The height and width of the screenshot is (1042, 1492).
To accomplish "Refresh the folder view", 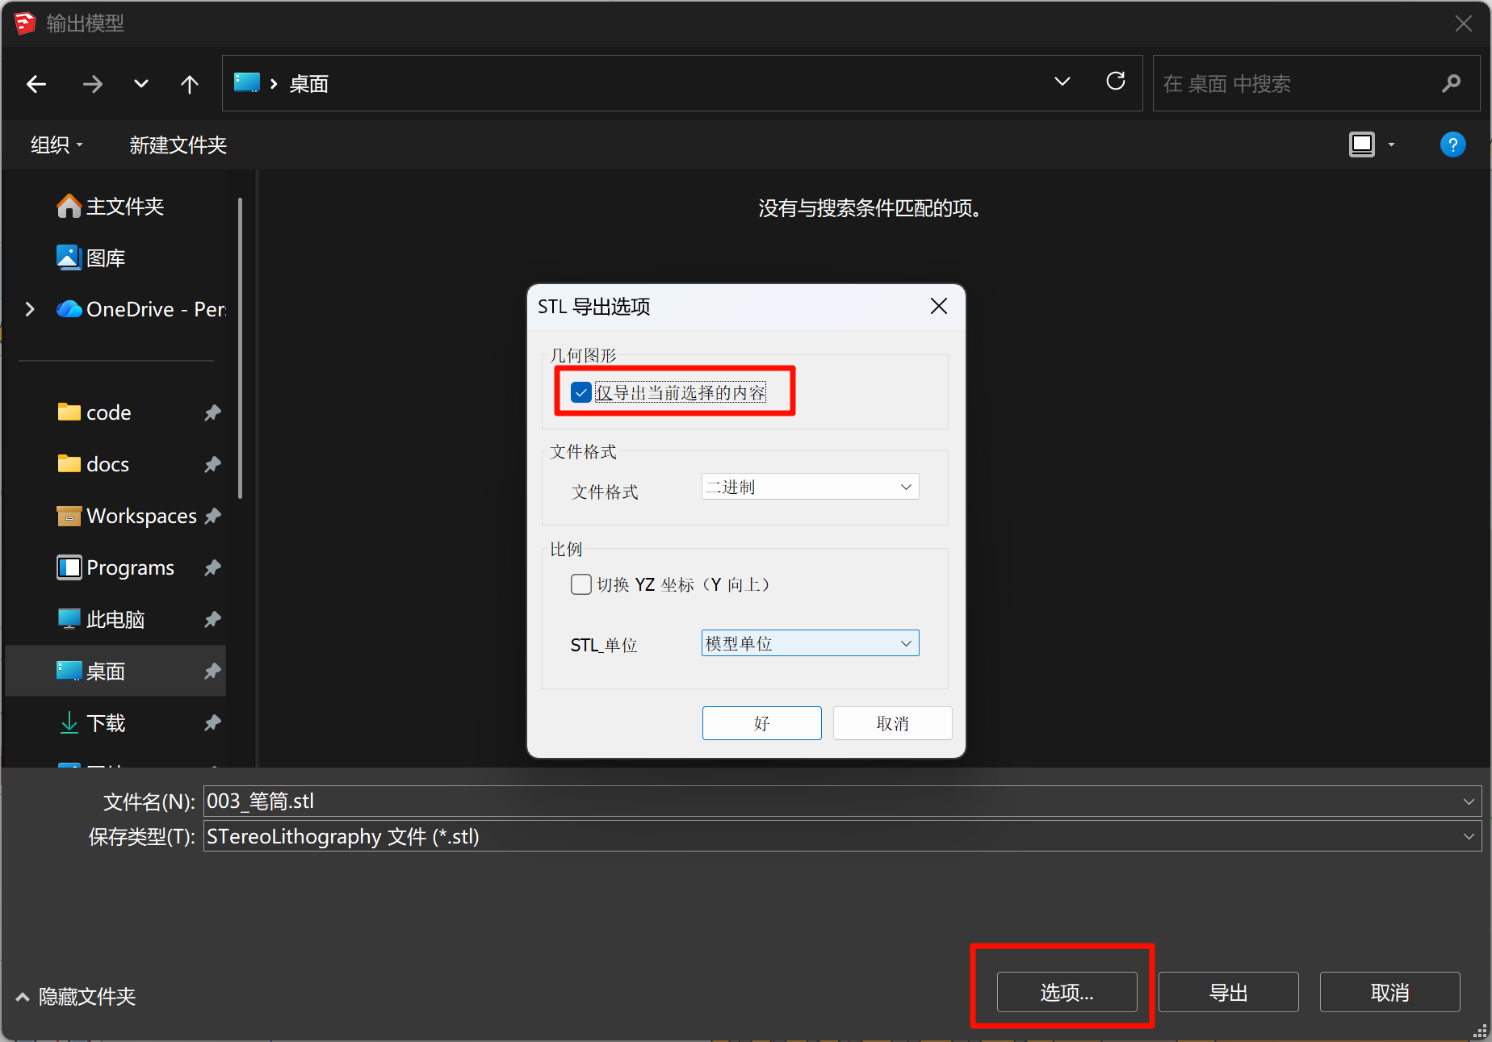I will [1115, 82].
